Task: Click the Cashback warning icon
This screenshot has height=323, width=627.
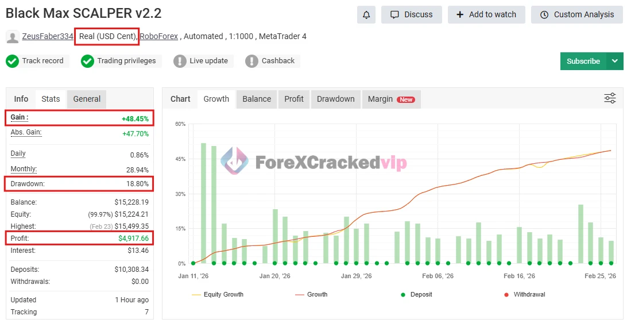Action: click(x=251, y=61)
